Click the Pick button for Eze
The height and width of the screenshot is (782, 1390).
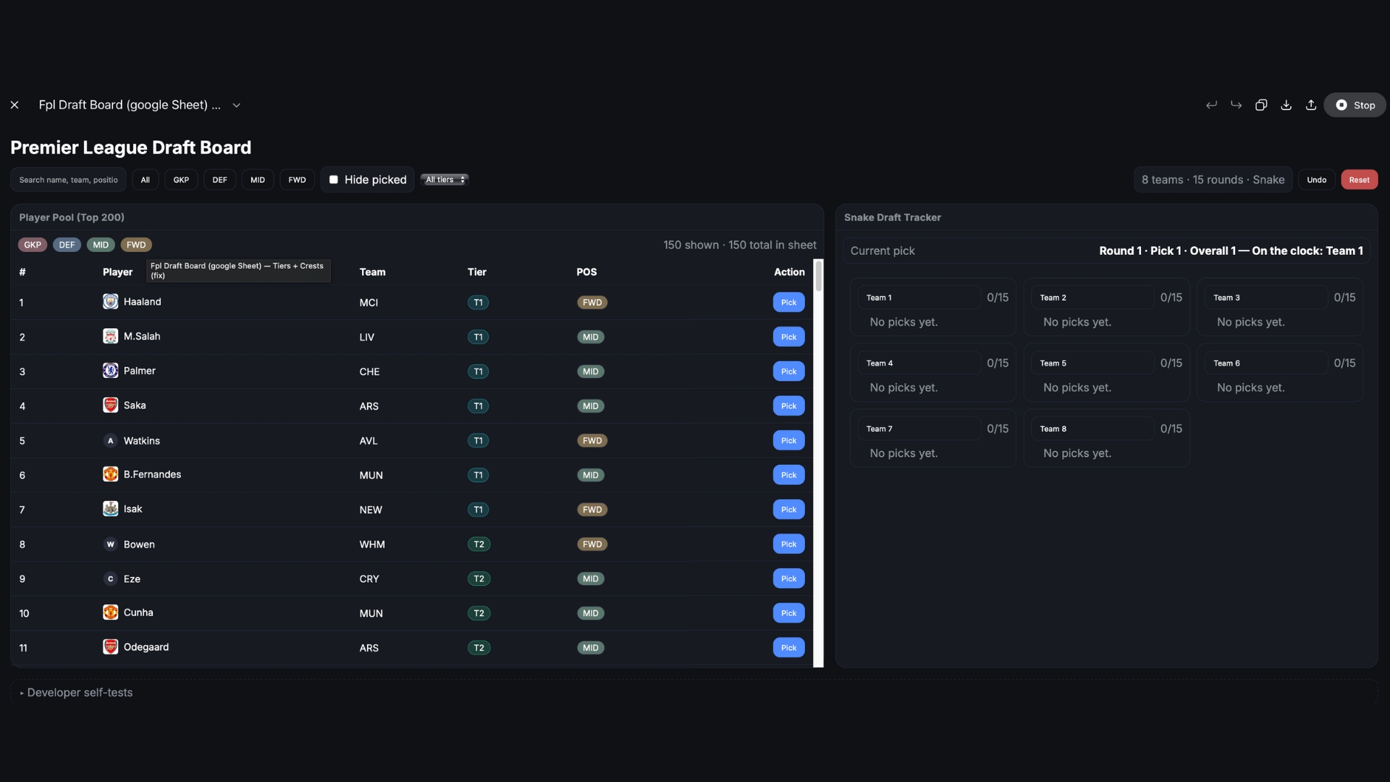point(788,579)
